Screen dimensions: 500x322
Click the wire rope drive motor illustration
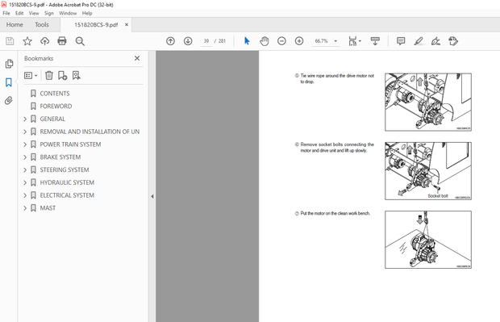pos(428,102)
